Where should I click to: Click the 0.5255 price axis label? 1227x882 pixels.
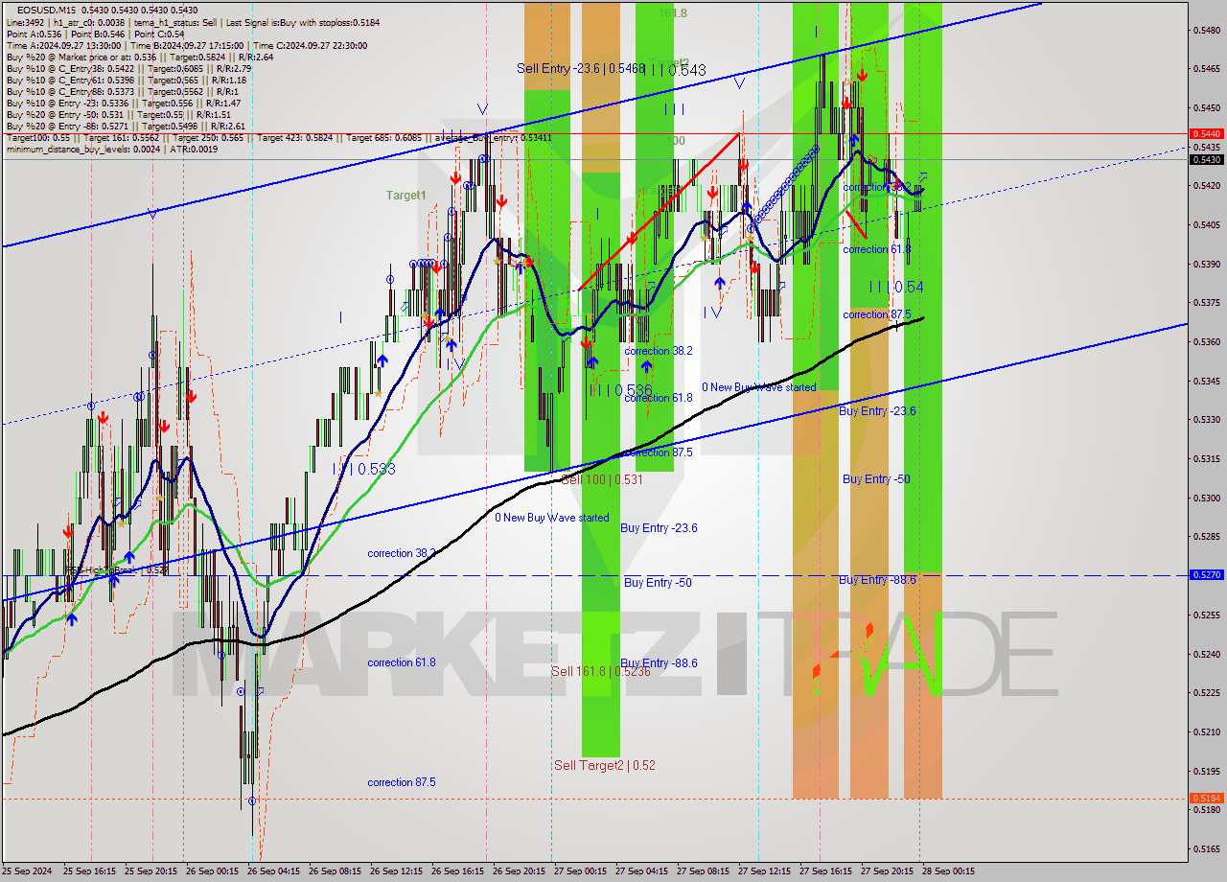(x=1205, y=615)
